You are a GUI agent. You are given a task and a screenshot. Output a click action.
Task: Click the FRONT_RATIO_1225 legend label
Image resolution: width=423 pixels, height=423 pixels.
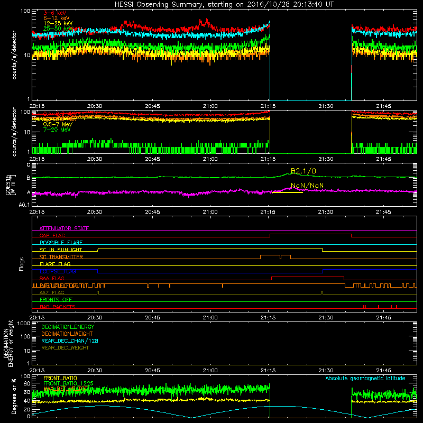coord(68,383)
